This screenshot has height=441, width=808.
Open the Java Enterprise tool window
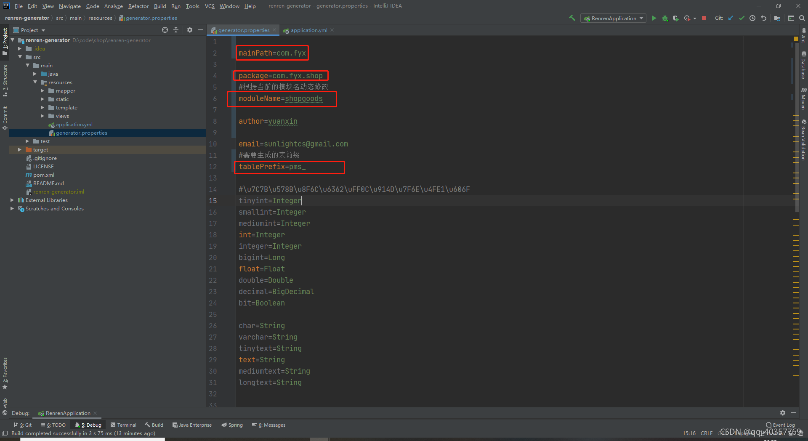click(192, 425)
